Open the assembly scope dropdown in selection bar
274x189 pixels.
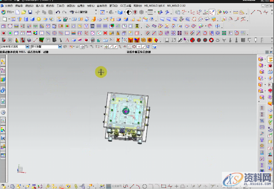(60, 47)
